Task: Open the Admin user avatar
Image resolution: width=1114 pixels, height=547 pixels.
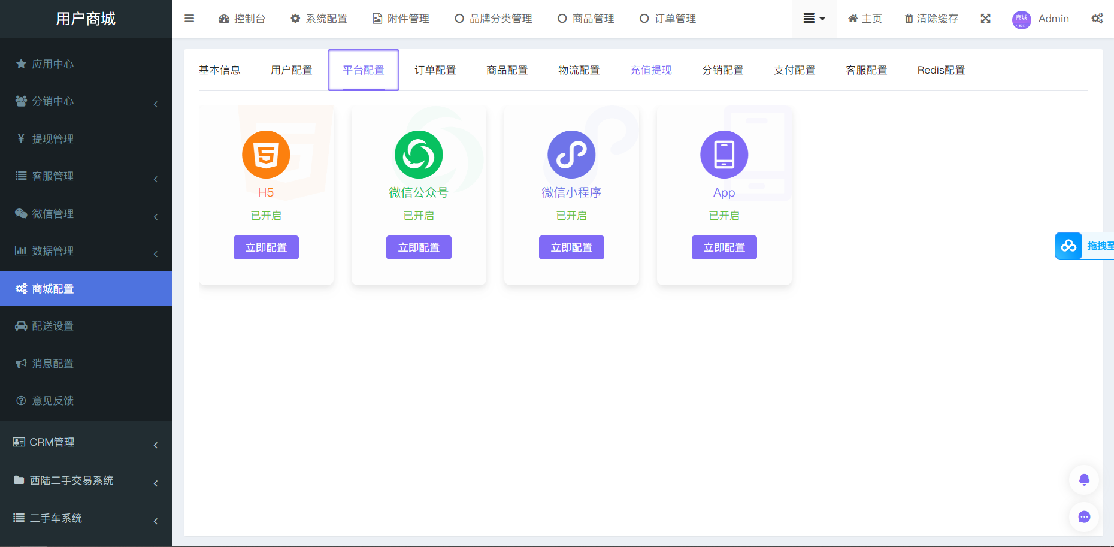Action: (x=1022, y=20)
